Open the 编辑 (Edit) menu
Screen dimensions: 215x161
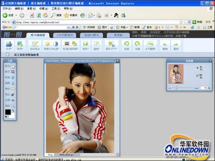19,9
